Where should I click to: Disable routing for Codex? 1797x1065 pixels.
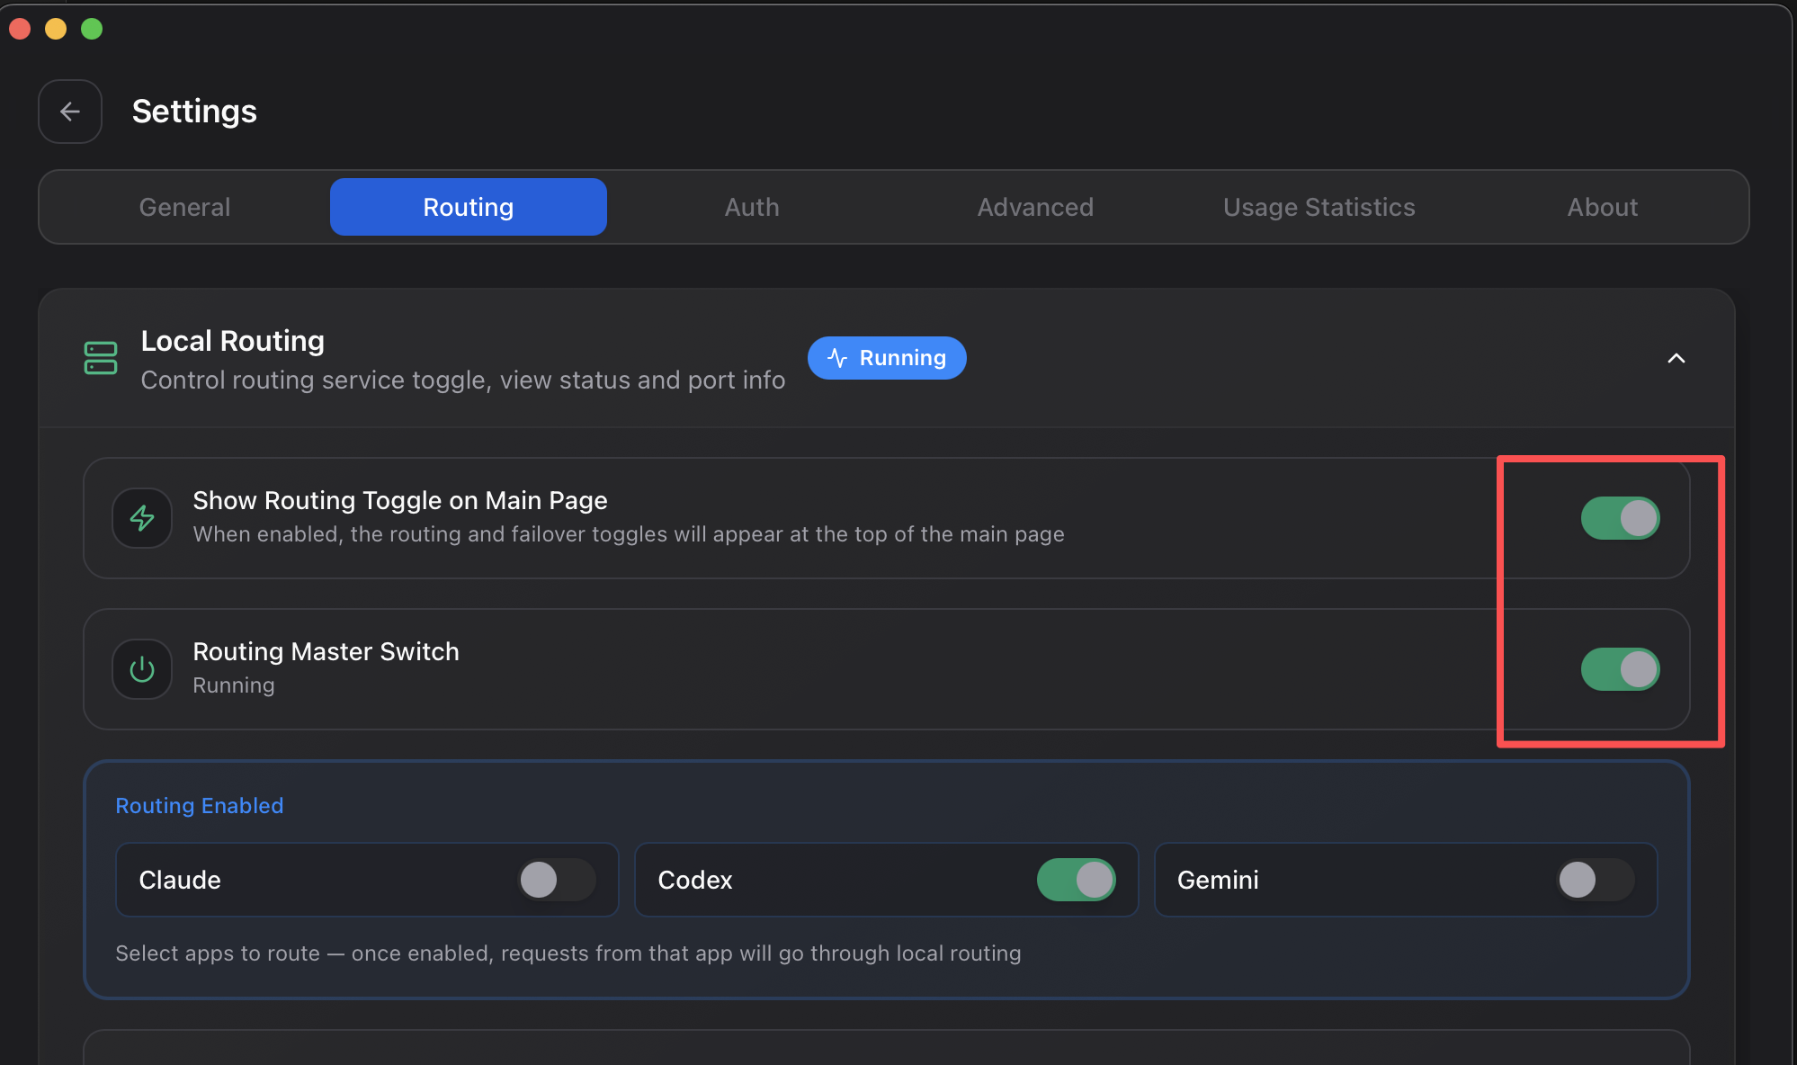[x=1077, y=880]
